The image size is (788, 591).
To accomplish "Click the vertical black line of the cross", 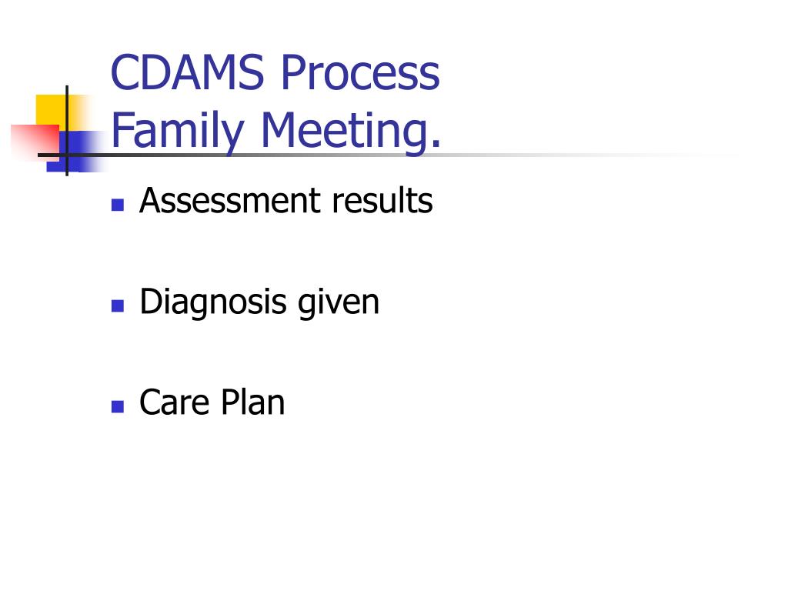I will coord(67,131).
